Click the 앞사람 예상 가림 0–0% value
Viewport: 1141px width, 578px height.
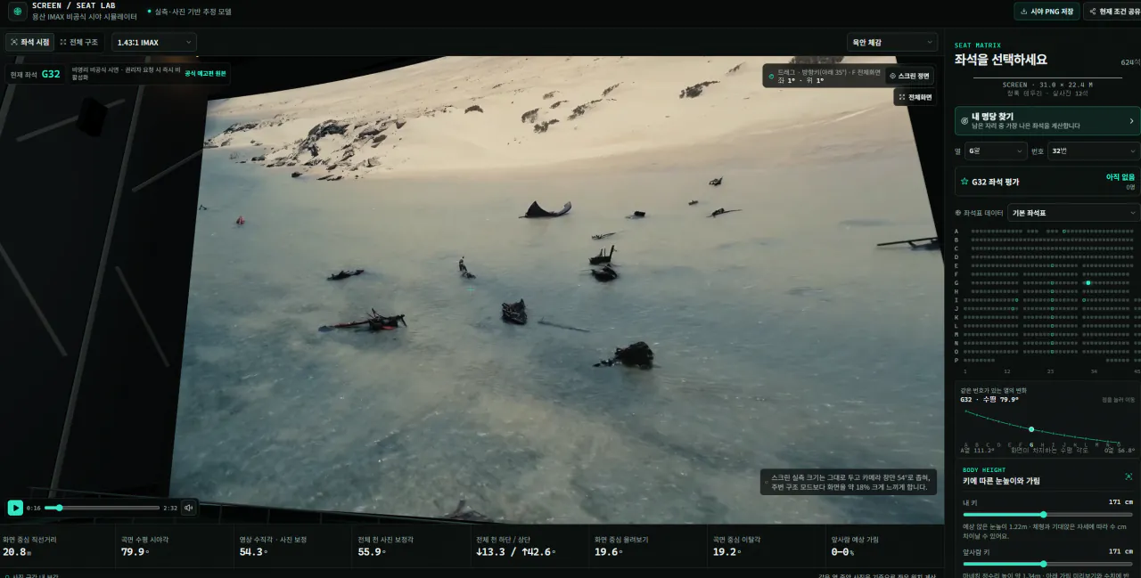click(842, 552)
